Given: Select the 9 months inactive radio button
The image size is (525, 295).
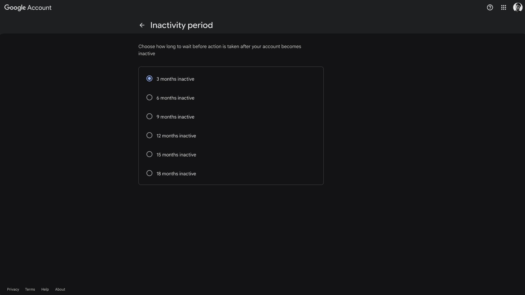Looking at the screenshot, I should [x=149, y=116].
